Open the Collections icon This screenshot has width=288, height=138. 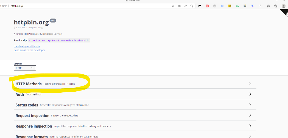point(276,6)
